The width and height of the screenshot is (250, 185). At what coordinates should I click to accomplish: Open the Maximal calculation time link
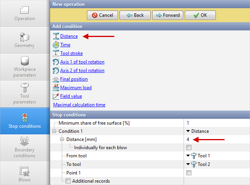pos(79,105)
